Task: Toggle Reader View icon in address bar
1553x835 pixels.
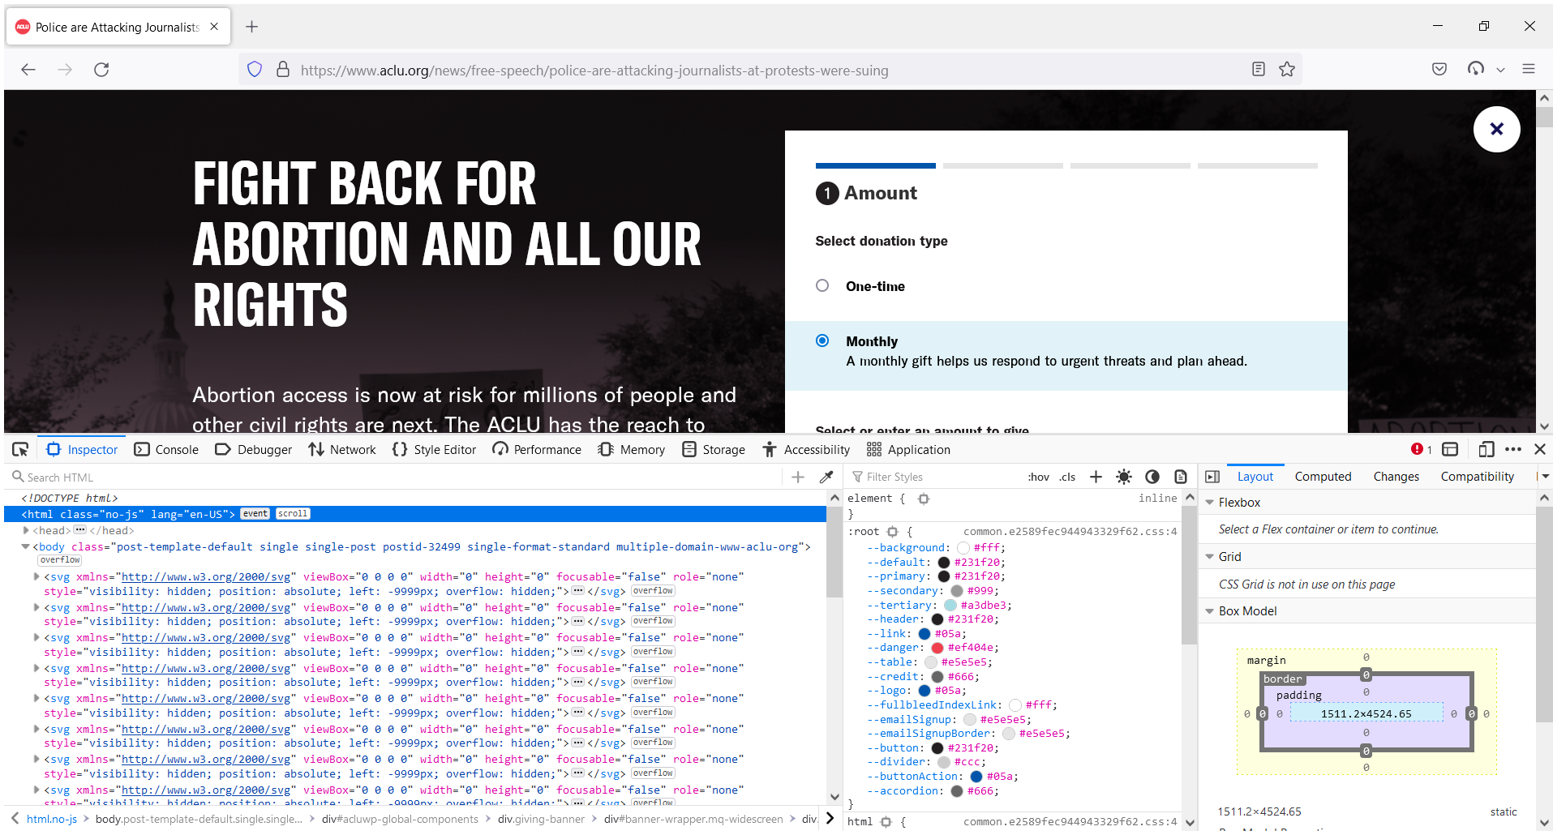Action: coord(1259,70)
